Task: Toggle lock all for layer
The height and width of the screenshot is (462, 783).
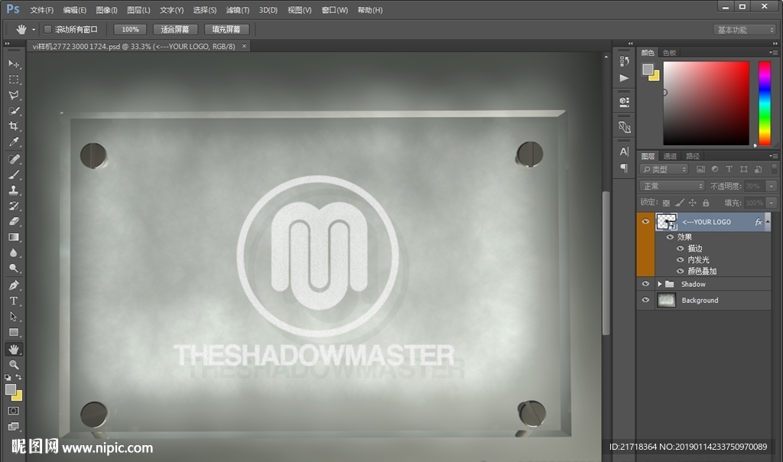Action: (x=706, y=203)
